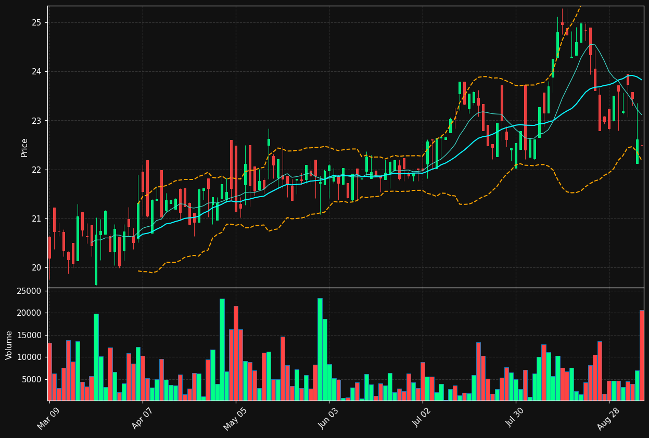Click the Apr 07 date label
This screenshot has height=438, width=649.
coord(141,418)
